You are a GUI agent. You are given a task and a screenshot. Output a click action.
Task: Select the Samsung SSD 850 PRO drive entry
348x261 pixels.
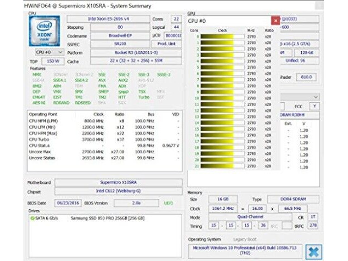[108, 219]
